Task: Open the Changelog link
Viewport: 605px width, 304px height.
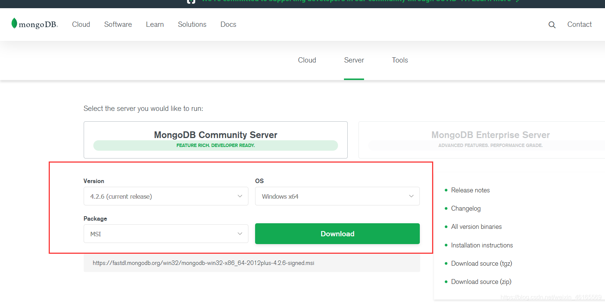Action: click(x=466, y=208)
